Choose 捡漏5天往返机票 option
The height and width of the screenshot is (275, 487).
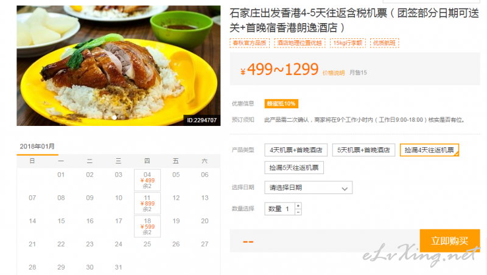(x=294, y=167)
